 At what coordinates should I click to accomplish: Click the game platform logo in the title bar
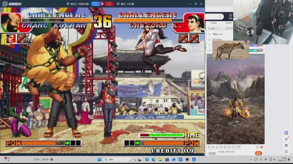[x=12, y=4]
